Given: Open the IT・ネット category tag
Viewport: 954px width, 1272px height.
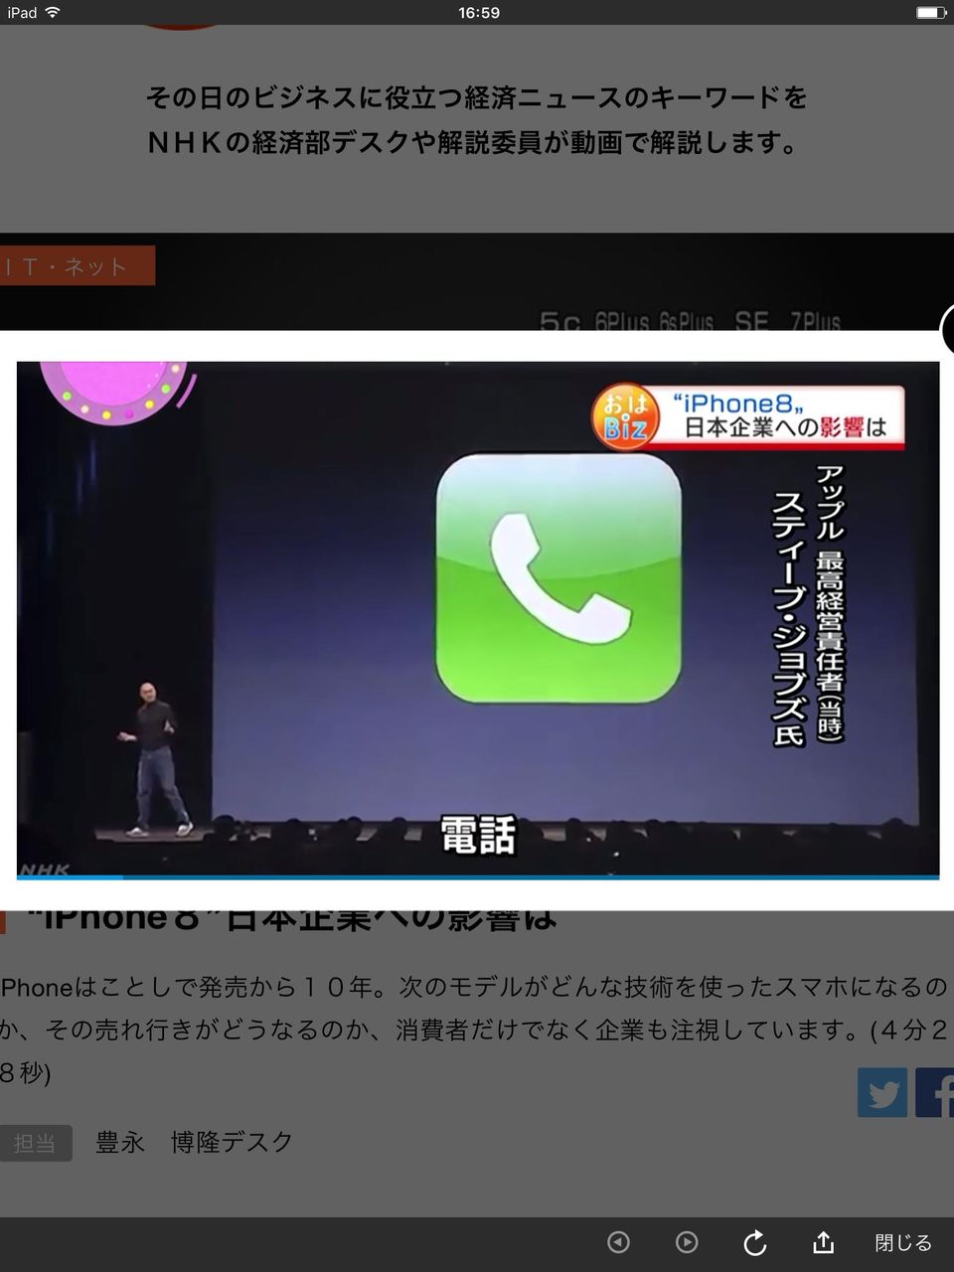Looking at the screenshot, I should pos(78,265).
